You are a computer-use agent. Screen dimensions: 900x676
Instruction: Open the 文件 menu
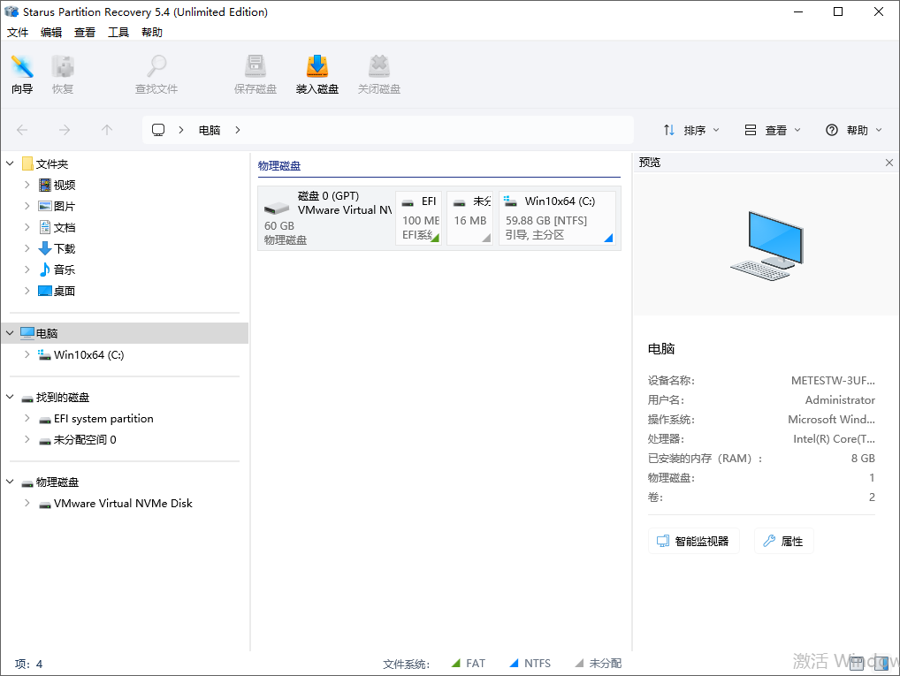pyautogui.click(x=17, y=33)
